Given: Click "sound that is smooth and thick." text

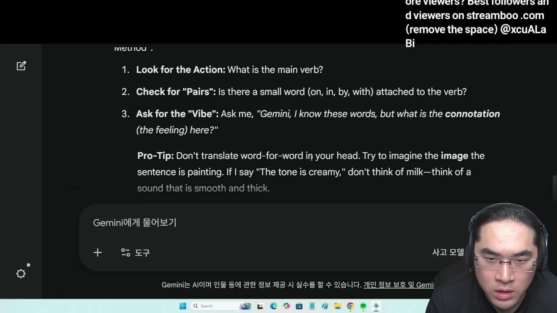Looking at the screenshot, I should pyautogui.click(x=203, y=188).
